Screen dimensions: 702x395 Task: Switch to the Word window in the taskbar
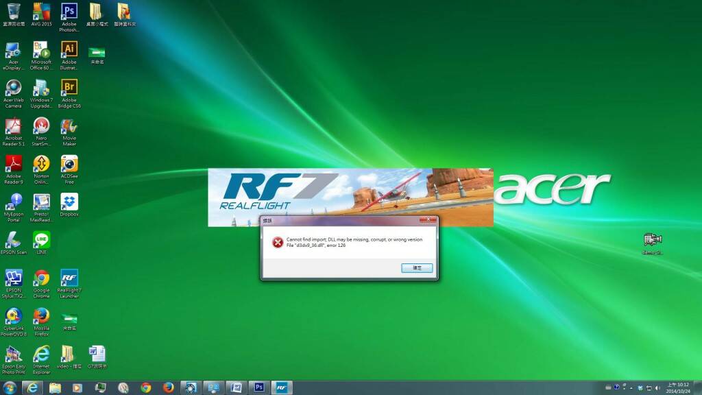click(237, 387)
